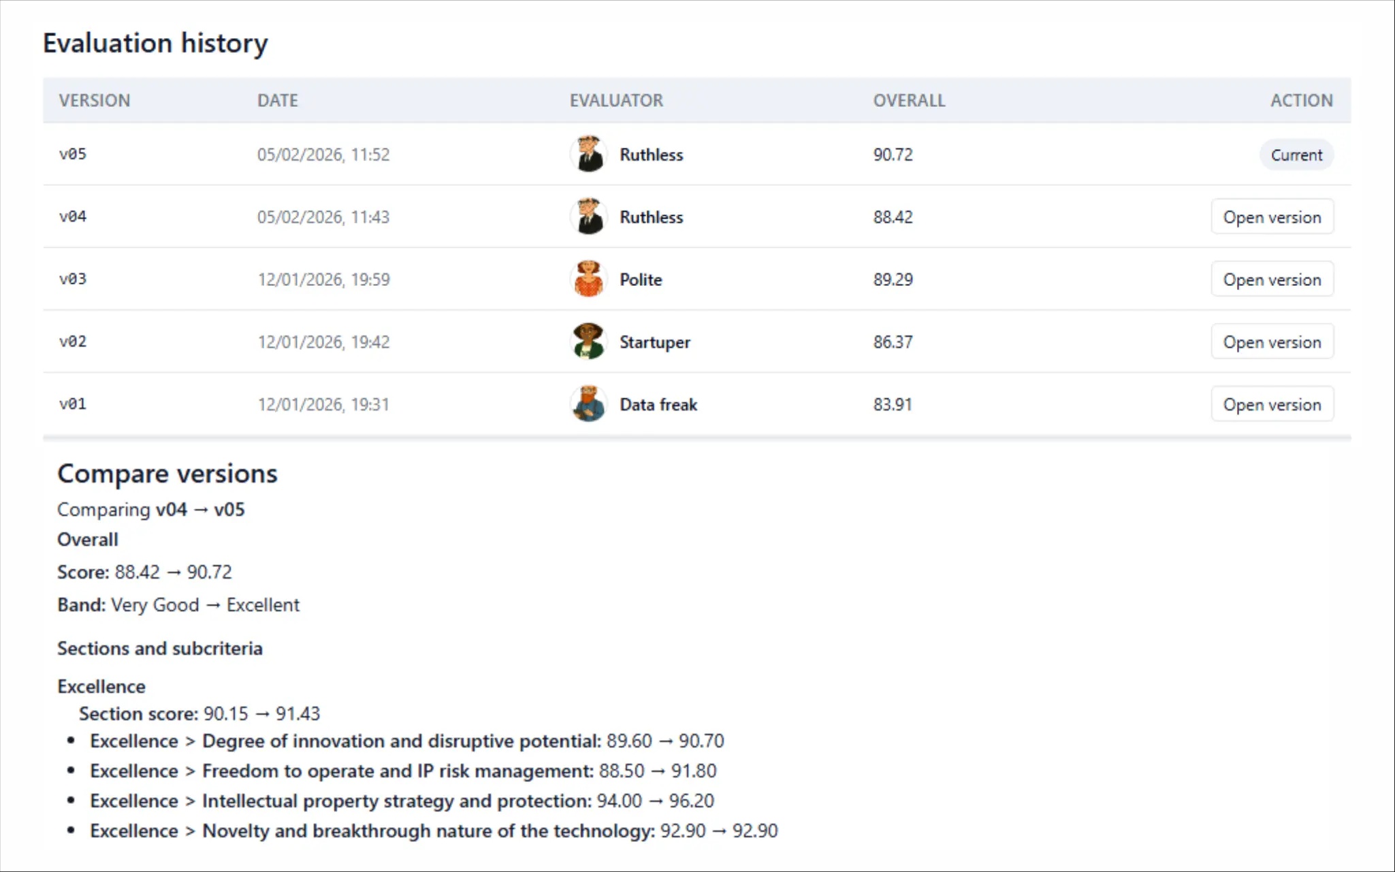This screenshot has height=872, width=1395.
Task: Select the v04 version cell
Action: 73,216
